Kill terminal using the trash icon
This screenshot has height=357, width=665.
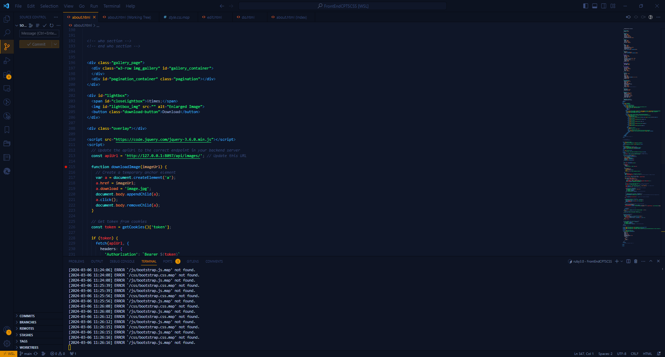pyautogui.click(x=636, y=261)
